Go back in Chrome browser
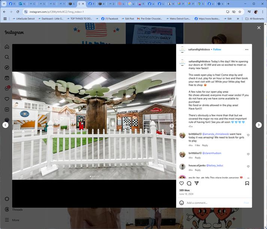Image resolution: width=267 pixels, height=229 pixels. point(4,12)
